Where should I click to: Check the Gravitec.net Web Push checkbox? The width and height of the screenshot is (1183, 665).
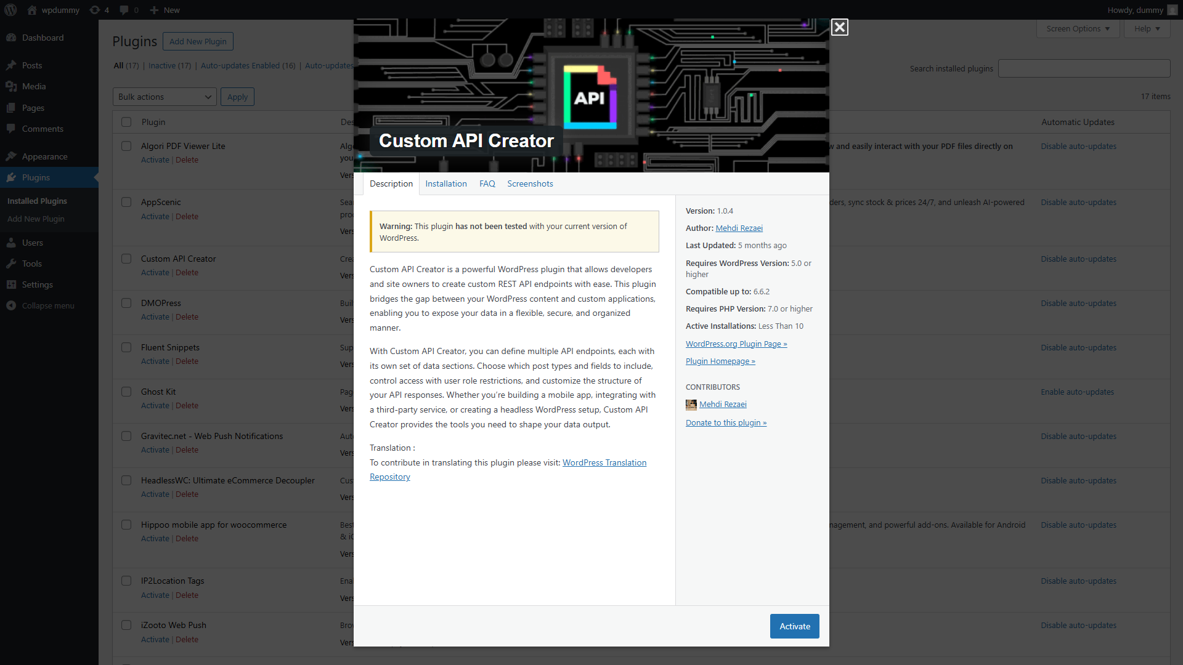126,436
